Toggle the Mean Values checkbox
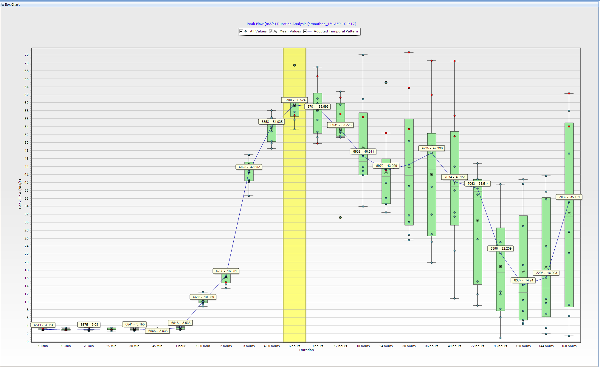 (x=271, y=31)
